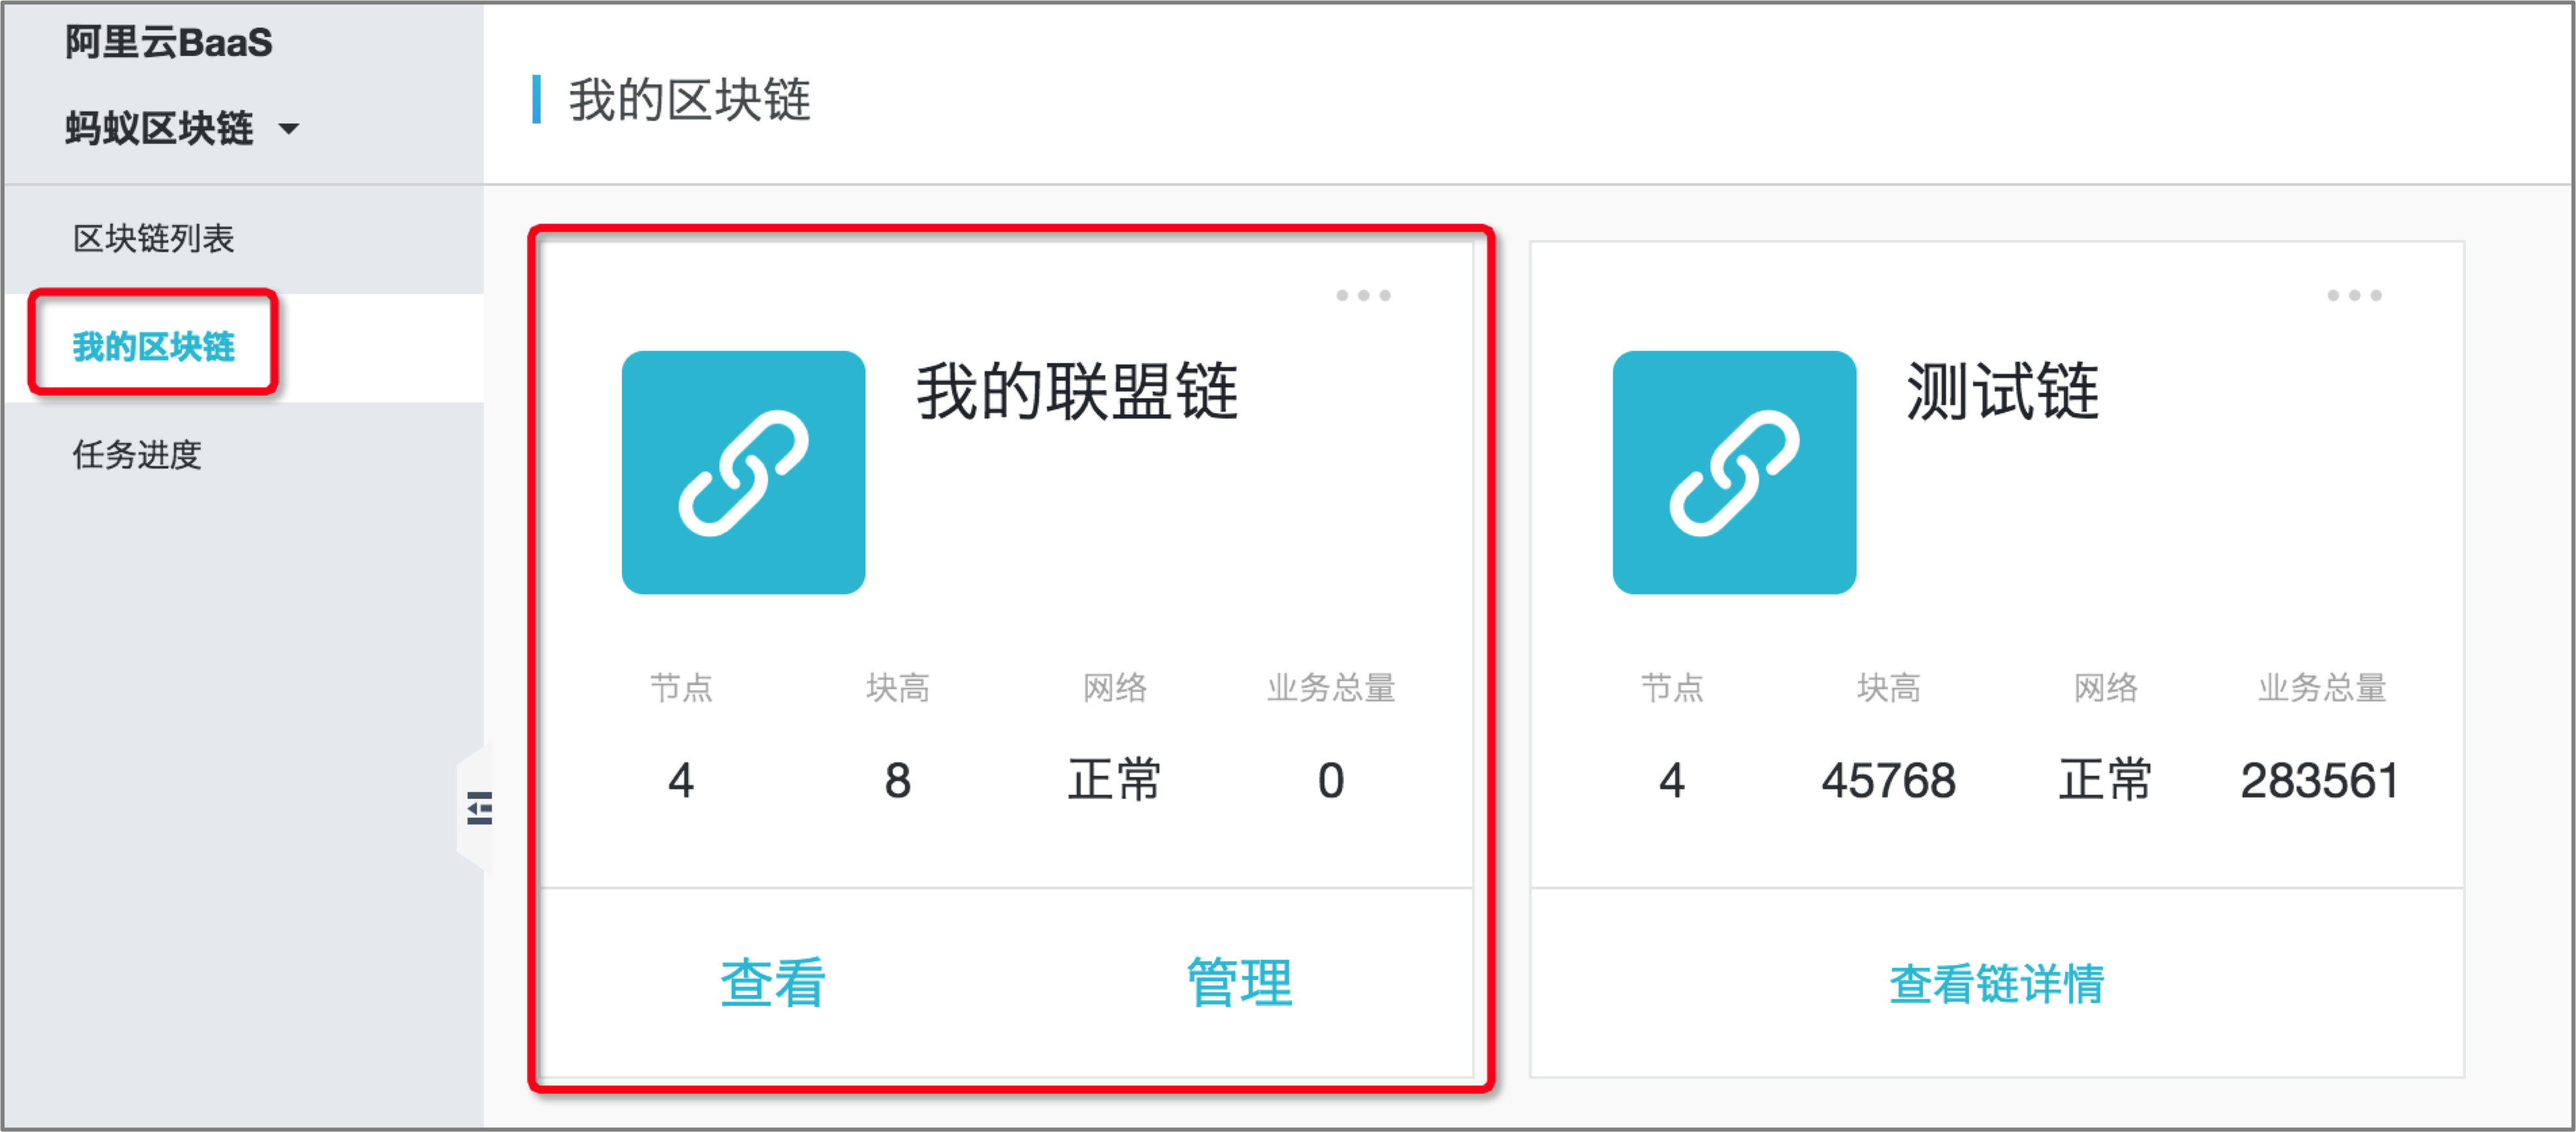Viewport: 2576px width, 1132px height.
Task: Click business total value 0 on 我的联盟链
Action: [1330, 780]
